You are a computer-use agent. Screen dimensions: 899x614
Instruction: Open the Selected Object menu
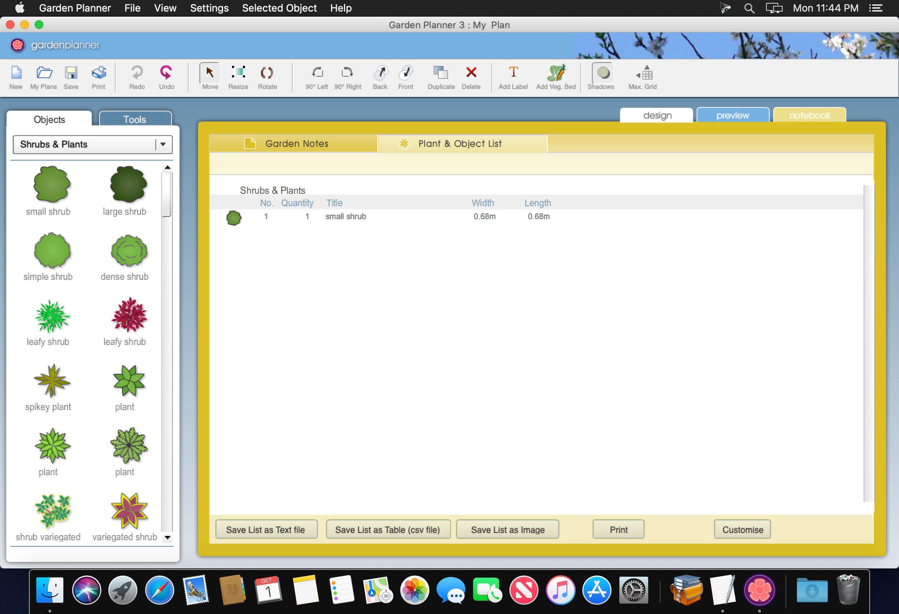[279, 8]
